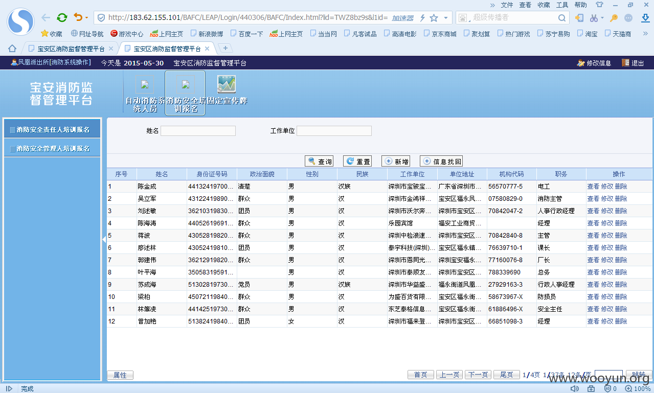Open the 工具 menu
Screen dimensions: 654x393
(562, 5)
